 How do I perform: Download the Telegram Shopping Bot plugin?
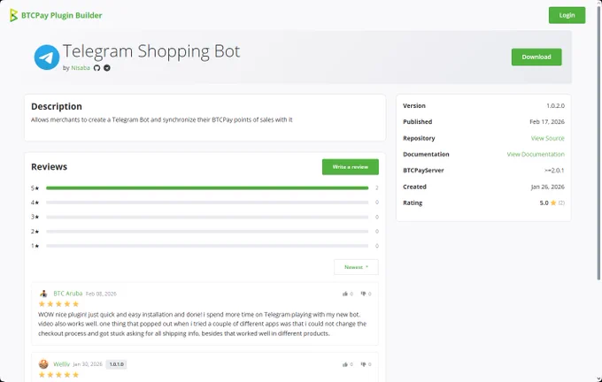click(x=536, y=57)
